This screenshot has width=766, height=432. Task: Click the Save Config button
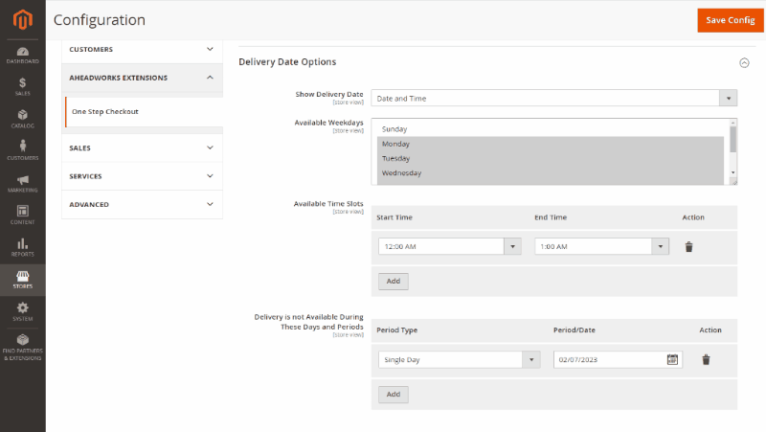pos(730,20)
